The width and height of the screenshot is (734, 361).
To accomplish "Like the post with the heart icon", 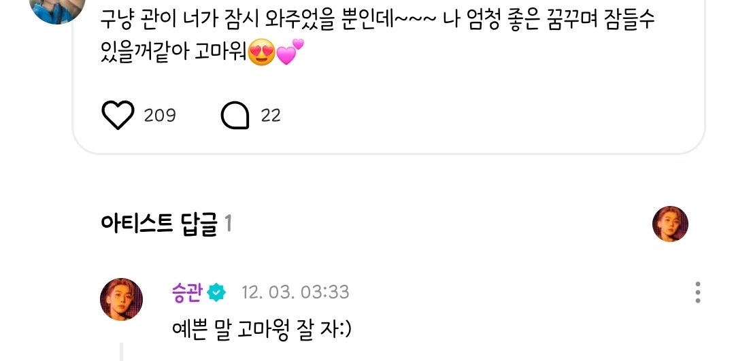I will click(x=118, y=115).
